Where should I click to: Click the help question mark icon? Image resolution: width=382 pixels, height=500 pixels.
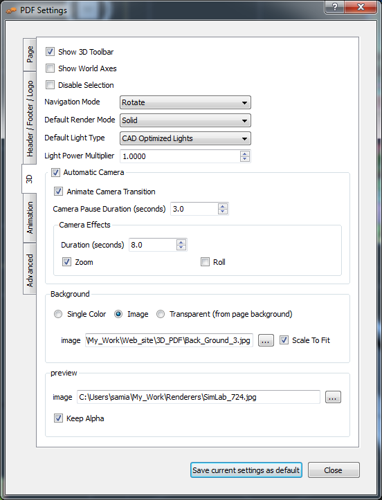click(x=334, y=7)
